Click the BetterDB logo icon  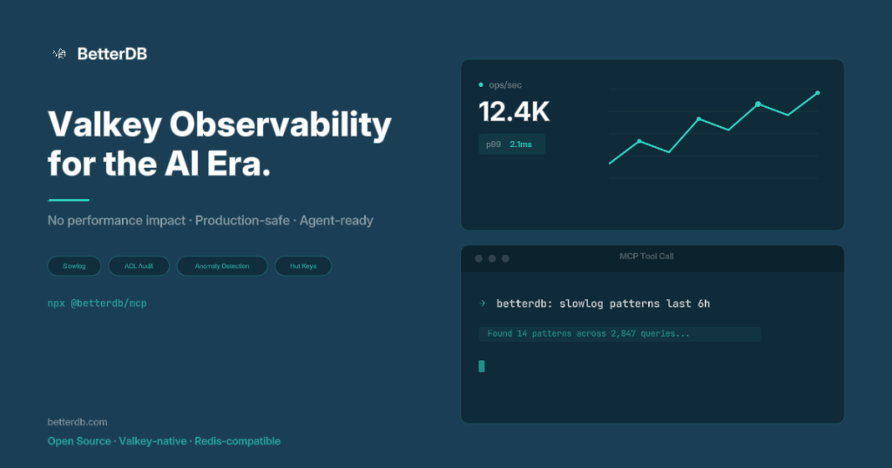pos(59,54)
